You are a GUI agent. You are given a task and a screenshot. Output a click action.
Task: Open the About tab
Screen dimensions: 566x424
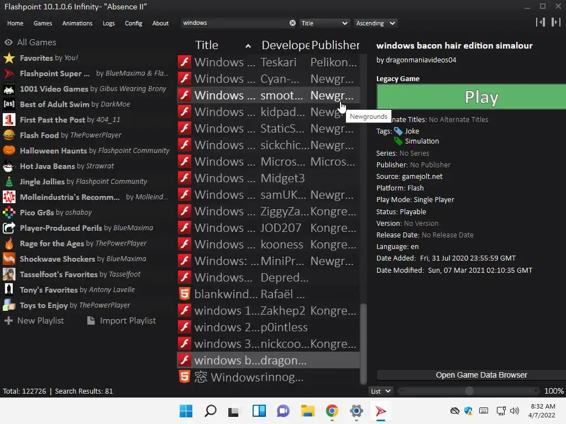pyautogui.click(x=160, y=23)
